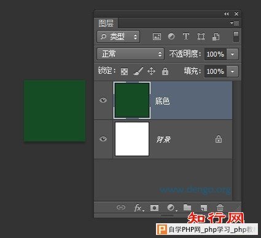Add a layer mask icon
Screen dimensions: 261x238
click(154, 208)
